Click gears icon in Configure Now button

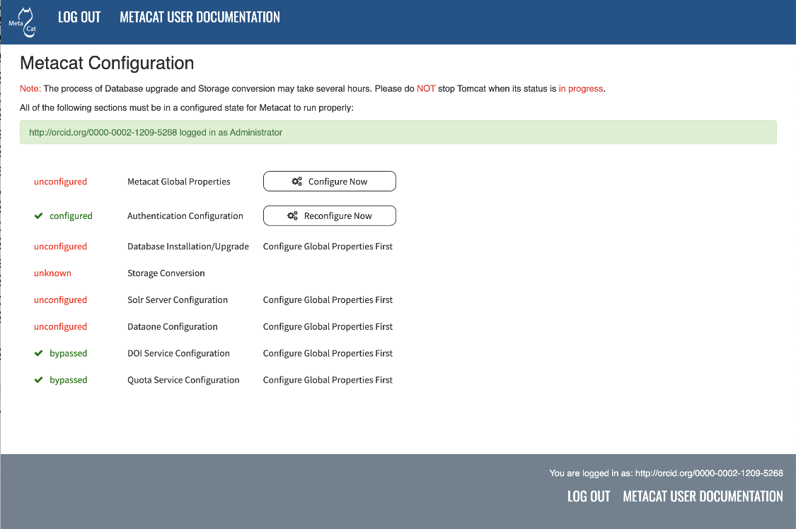pyautogui.click(x=297, y=182)
